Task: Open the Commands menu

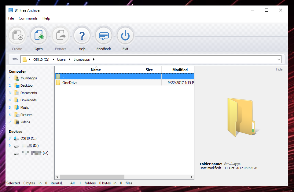Action: pos(28,18)
